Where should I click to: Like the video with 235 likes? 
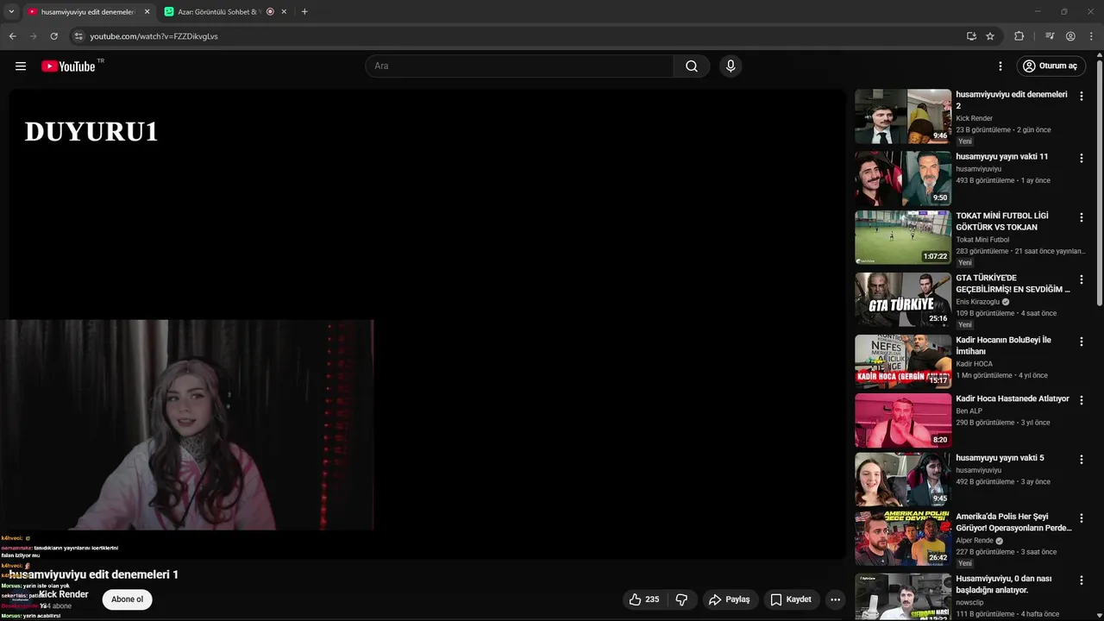[644, 599]
